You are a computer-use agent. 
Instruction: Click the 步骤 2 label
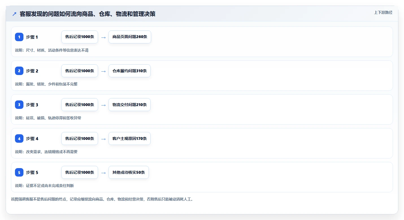click(x=32, y=71)
